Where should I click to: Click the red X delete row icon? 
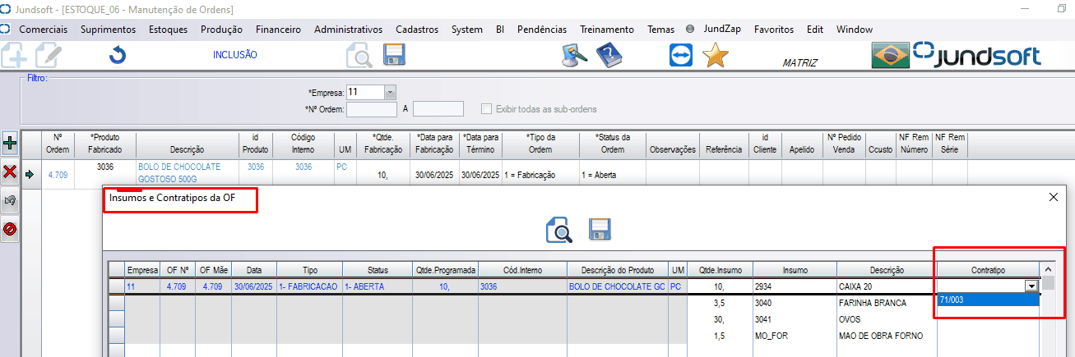(x=10, y=172)
